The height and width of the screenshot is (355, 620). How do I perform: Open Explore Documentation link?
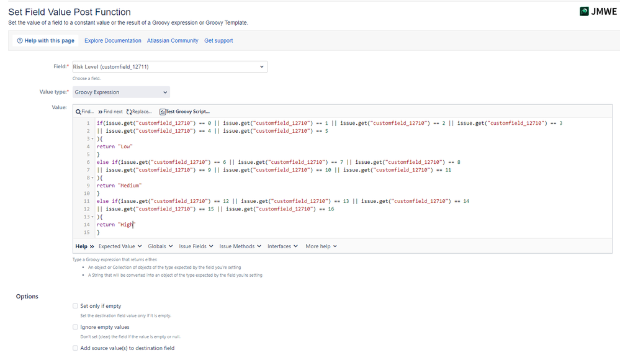[113, 41]
